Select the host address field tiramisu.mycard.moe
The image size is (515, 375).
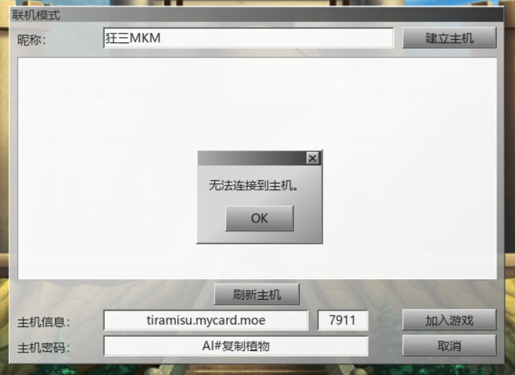(206, 320)
